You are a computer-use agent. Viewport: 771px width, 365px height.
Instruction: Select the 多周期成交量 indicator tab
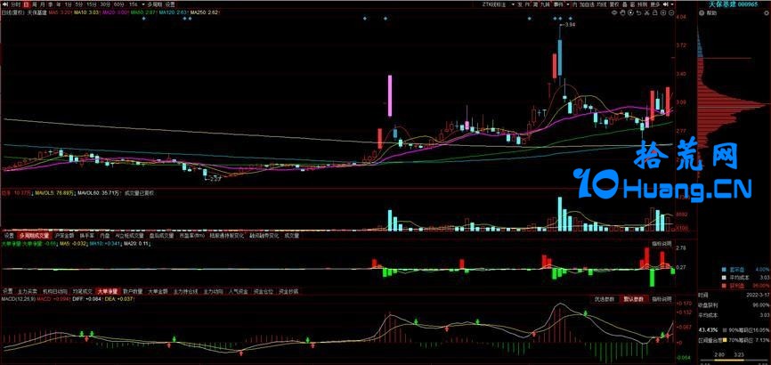[34, 236]
